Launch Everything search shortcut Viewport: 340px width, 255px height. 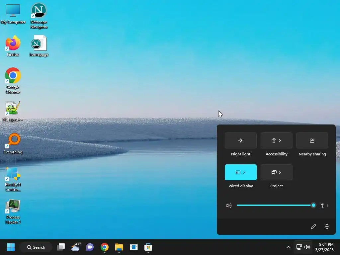pos(13,143)
